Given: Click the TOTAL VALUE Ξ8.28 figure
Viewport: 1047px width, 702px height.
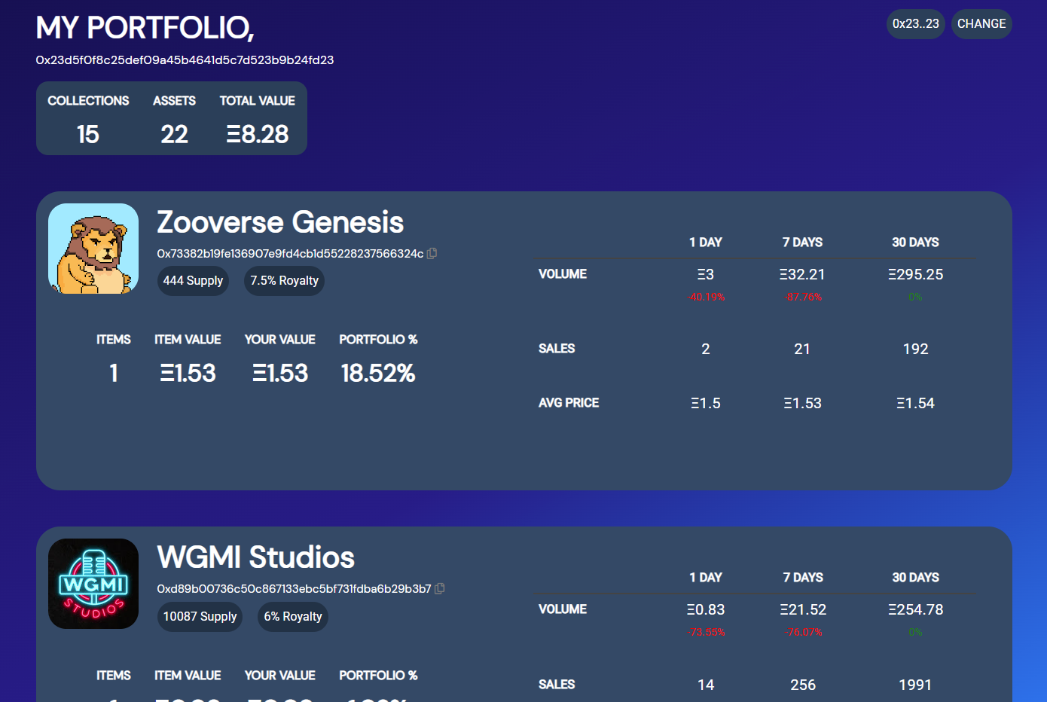Looking at the screenshot, I should [258, 134].
